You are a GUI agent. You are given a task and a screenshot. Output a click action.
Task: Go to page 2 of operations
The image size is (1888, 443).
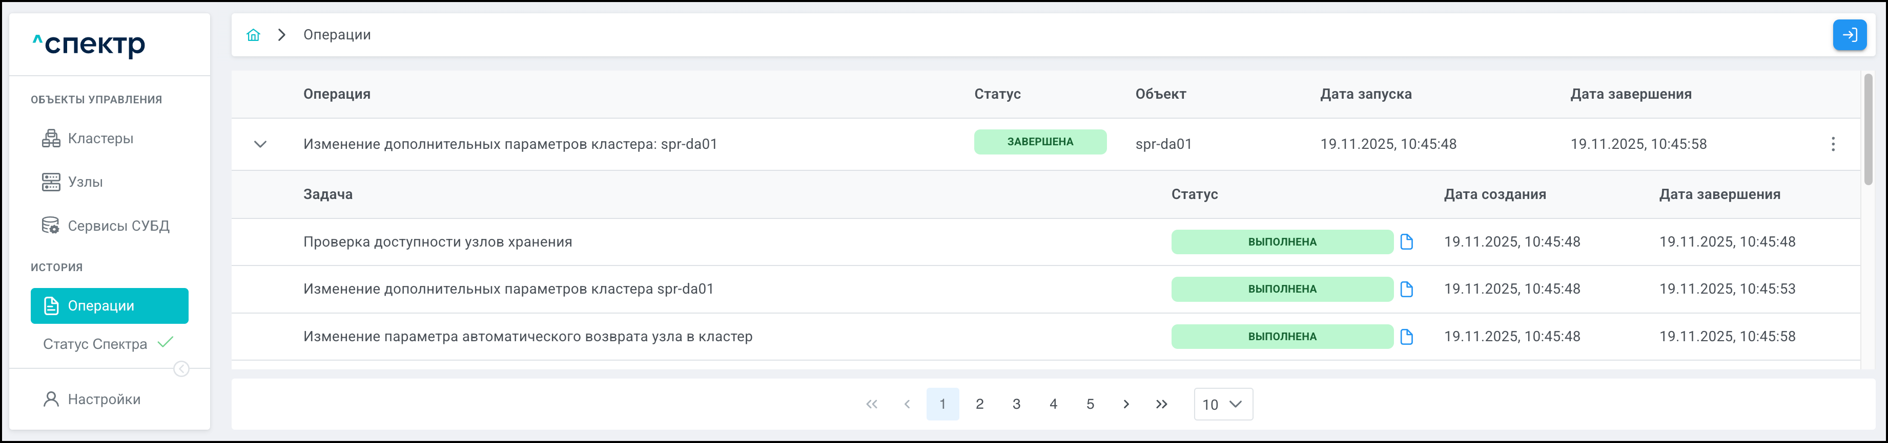(979, 404)
